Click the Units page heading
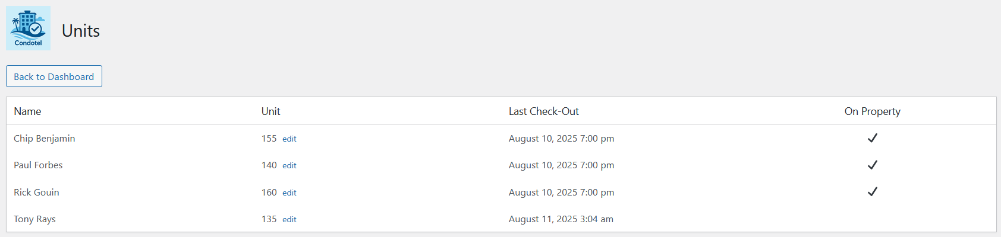The width and height of the screenshot is (1001, 237). pyautogui.click(x=81, y=31)
